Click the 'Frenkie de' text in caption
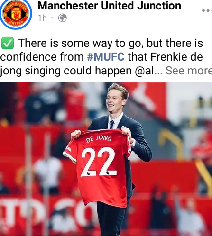The width and height of the screenshot is (212, 236). tap(176, 57)
